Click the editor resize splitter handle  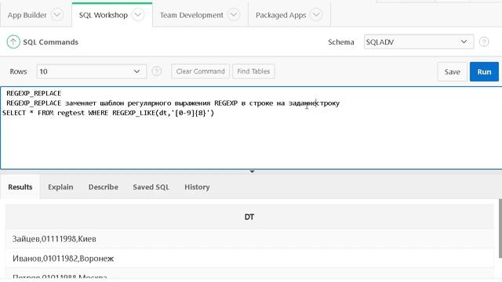click(252, 172)
